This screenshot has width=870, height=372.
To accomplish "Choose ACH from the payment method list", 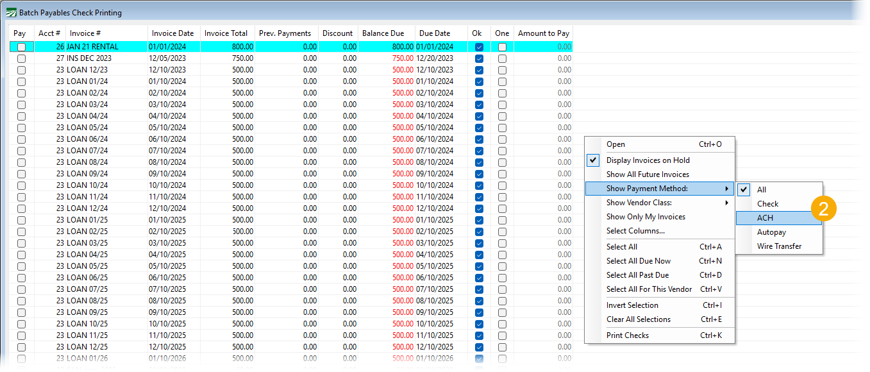I will 765,218.
